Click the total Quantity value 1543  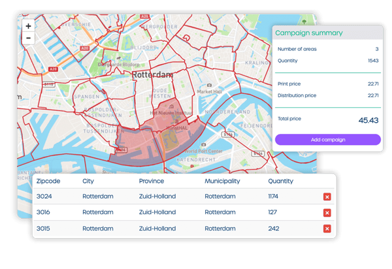[x=373, y=61]
